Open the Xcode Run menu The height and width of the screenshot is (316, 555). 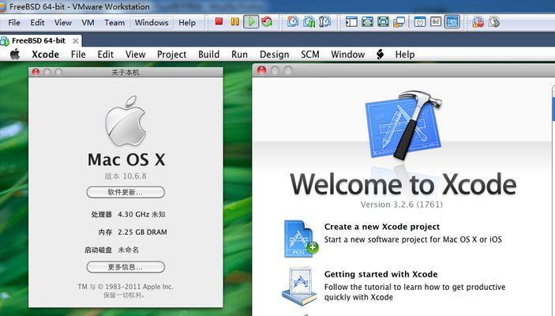(x=239, y=55)
